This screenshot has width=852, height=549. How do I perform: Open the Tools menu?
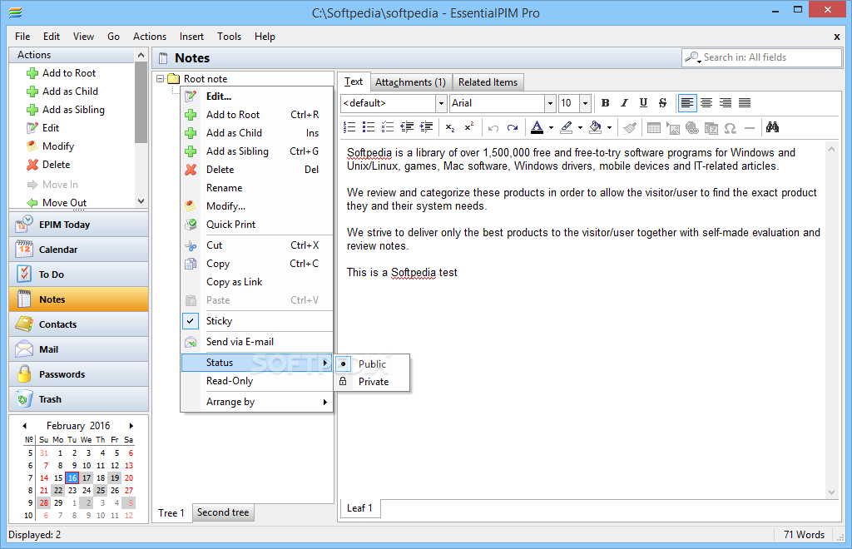click(230, 37)
